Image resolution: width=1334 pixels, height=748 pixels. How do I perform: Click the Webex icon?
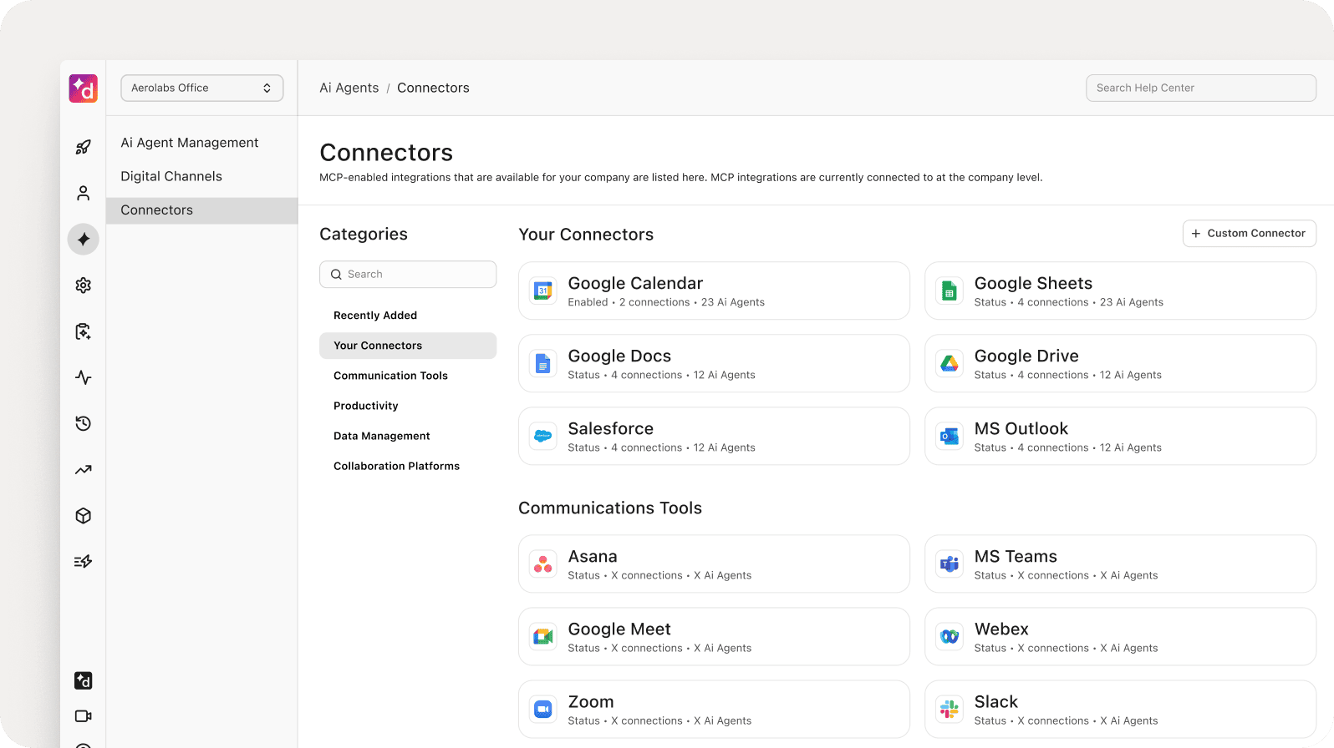pyautogui.click(x=950, y=637)
